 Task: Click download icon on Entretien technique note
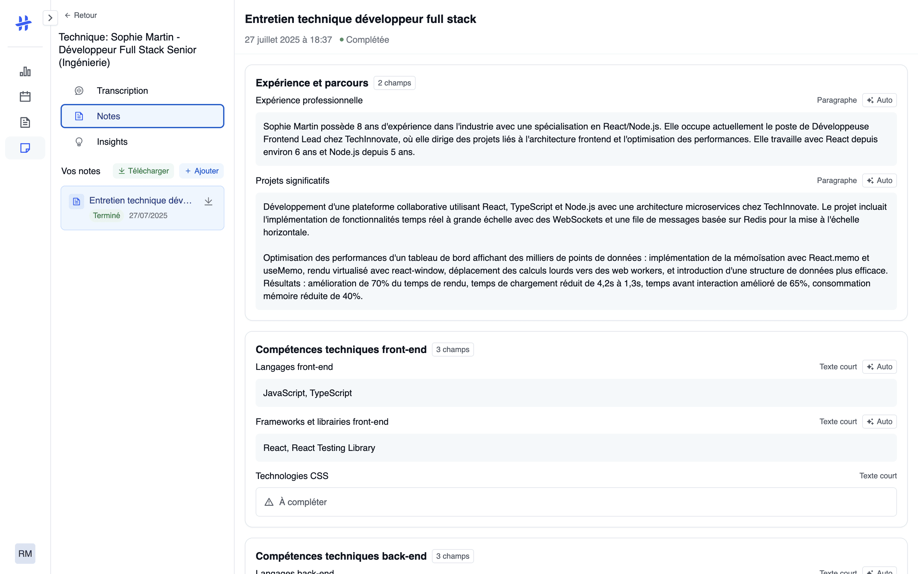coord(208,201)
